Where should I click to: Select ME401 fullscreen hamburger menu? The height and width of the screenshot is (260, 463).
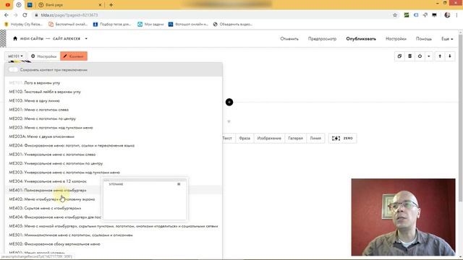(x=48, y=190)
